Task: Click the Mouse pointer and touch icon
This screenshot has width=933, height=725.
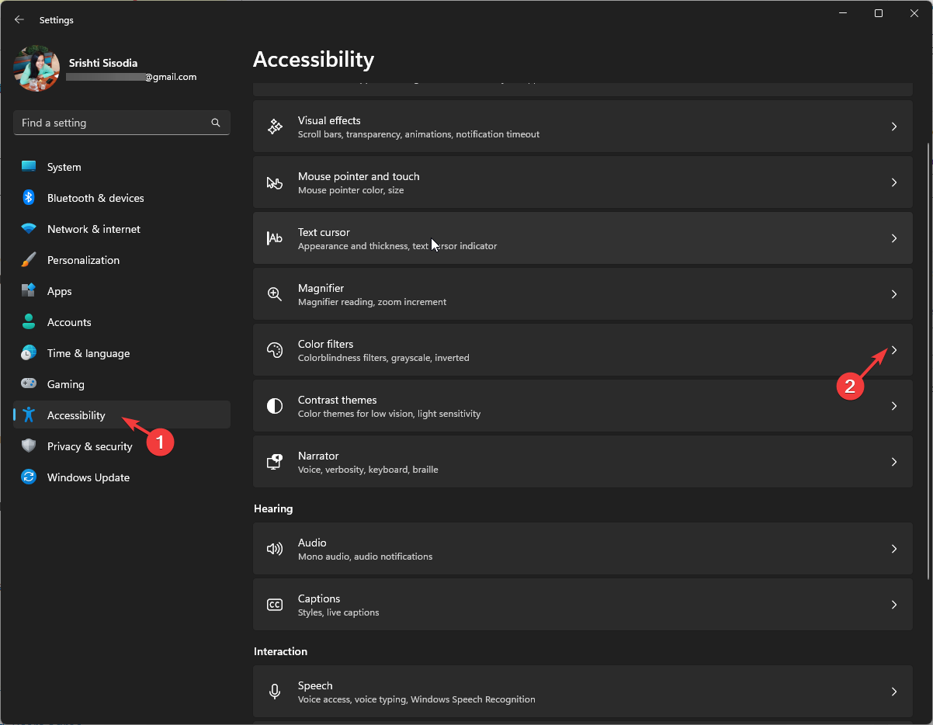Action: coord(275,182)
